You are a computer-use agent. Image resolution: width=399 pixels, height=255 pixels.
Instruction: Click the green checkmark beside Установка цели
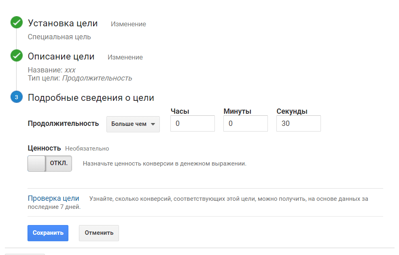[17, 23]
